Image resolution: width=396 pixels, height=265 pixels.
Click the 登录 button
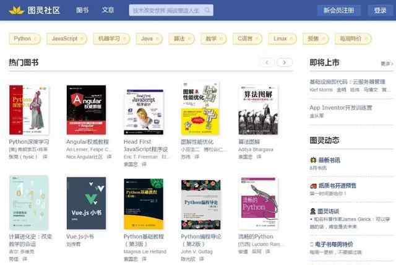[x=380, y=11]
